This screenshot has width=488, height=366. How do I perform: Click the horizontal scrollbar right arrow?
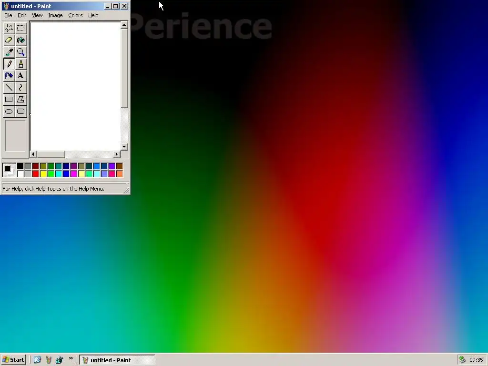[117, 154]
